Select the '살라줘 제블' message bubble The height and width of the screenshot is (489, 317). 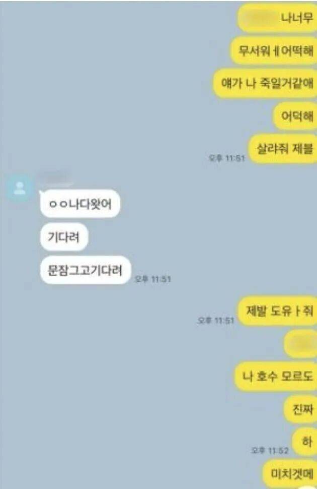click(x=282, y=149)
